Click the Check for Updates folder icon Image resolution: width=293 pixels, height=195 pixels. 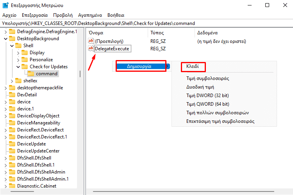point(25,67)
